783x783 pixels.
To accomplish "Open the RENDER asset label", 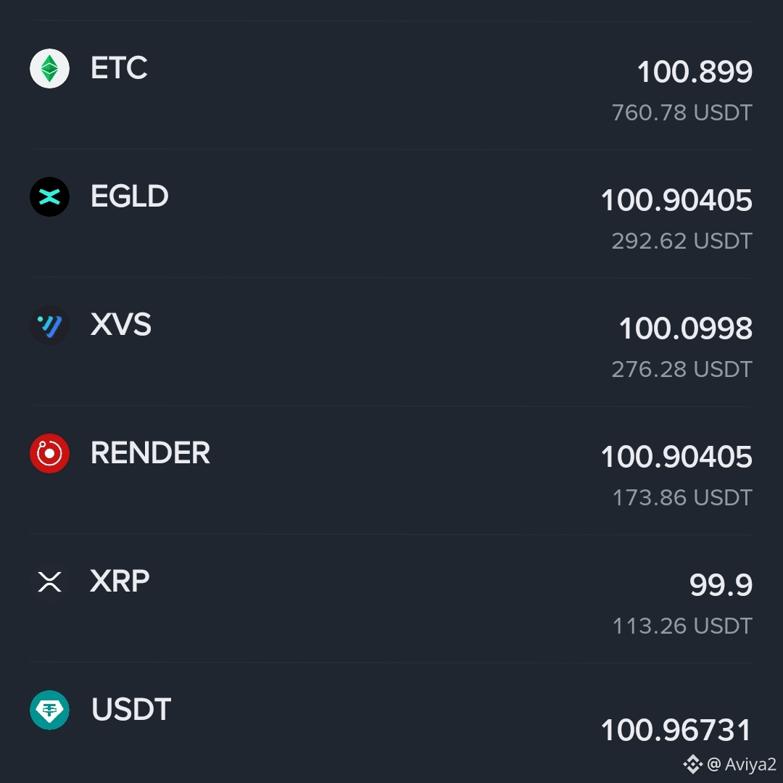I will pos(150,453).
